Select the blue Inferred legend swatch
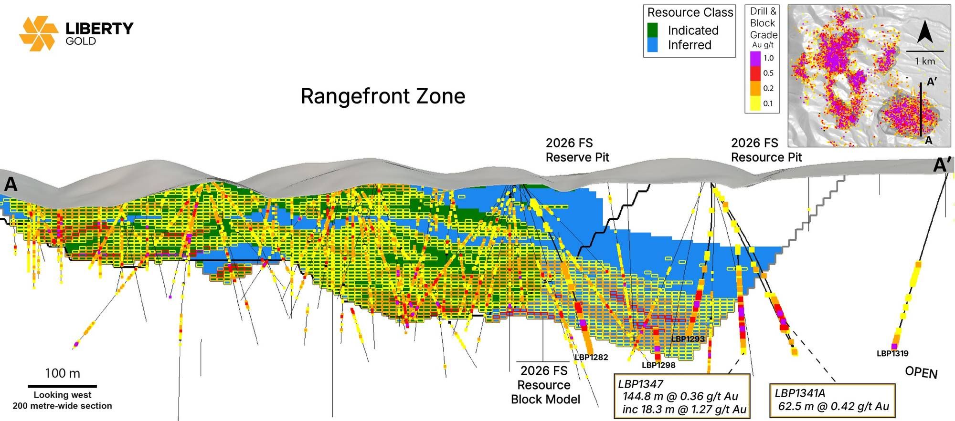Screen dimensions: 955x421 coord(652,45)
